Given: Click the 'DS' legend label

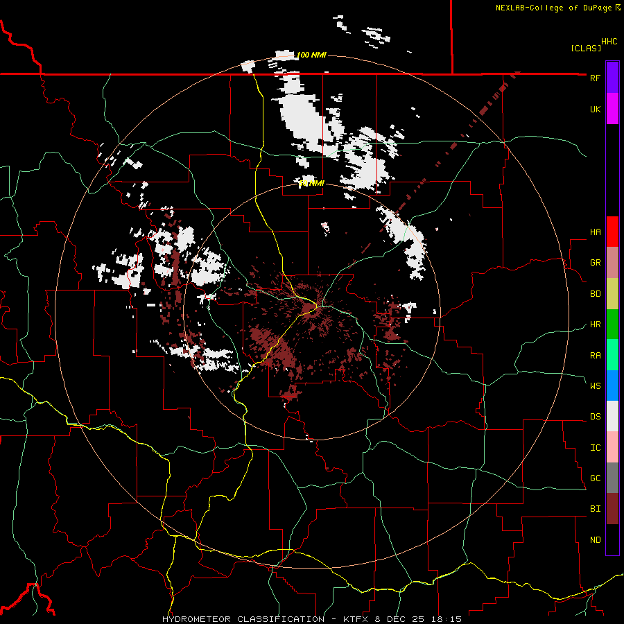Looking at the screenshot, I should click(595, 417).
